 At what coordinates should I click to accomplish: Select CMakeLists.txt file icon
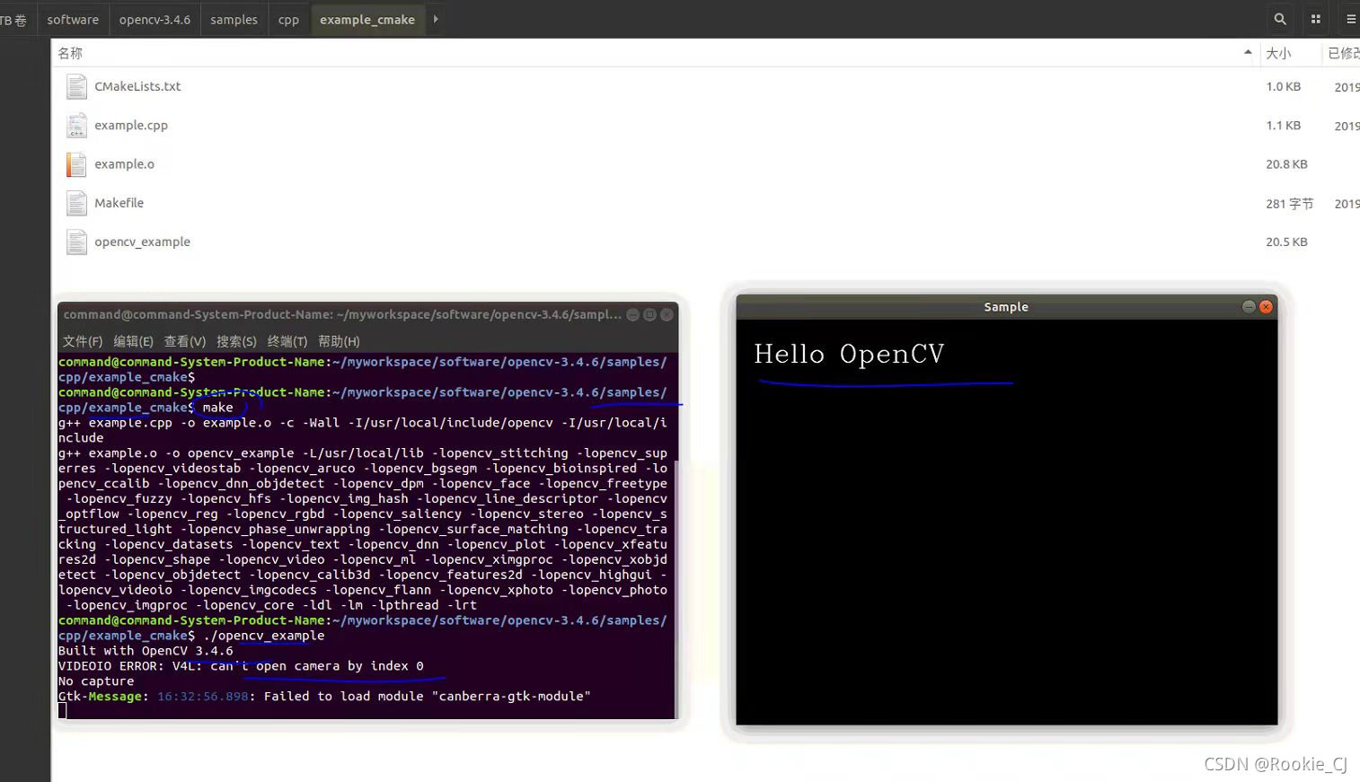click(x=76, y=86)
